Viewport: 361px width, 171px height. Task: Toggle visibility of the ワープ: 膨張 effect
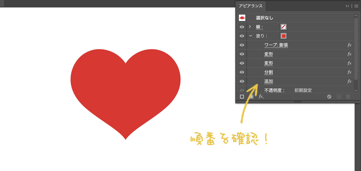[242, 45]
